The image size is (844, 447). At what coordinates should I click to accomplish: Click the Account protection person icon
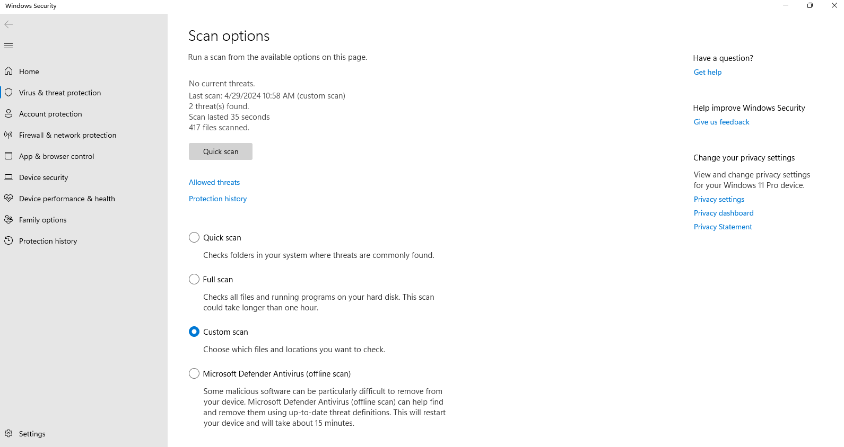point(8,113)
